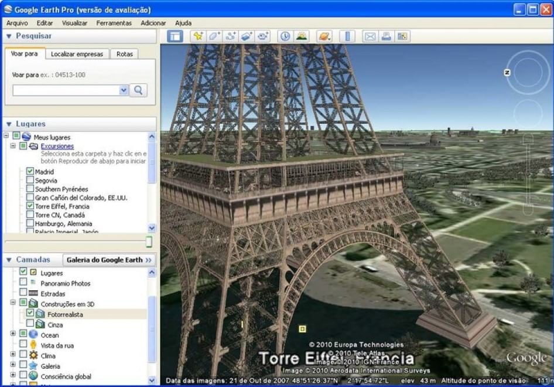Image resolution: width=554 pixels, height=387 pixels.
Task: Open the ruler measurement tool
Action: coord(347,36)
